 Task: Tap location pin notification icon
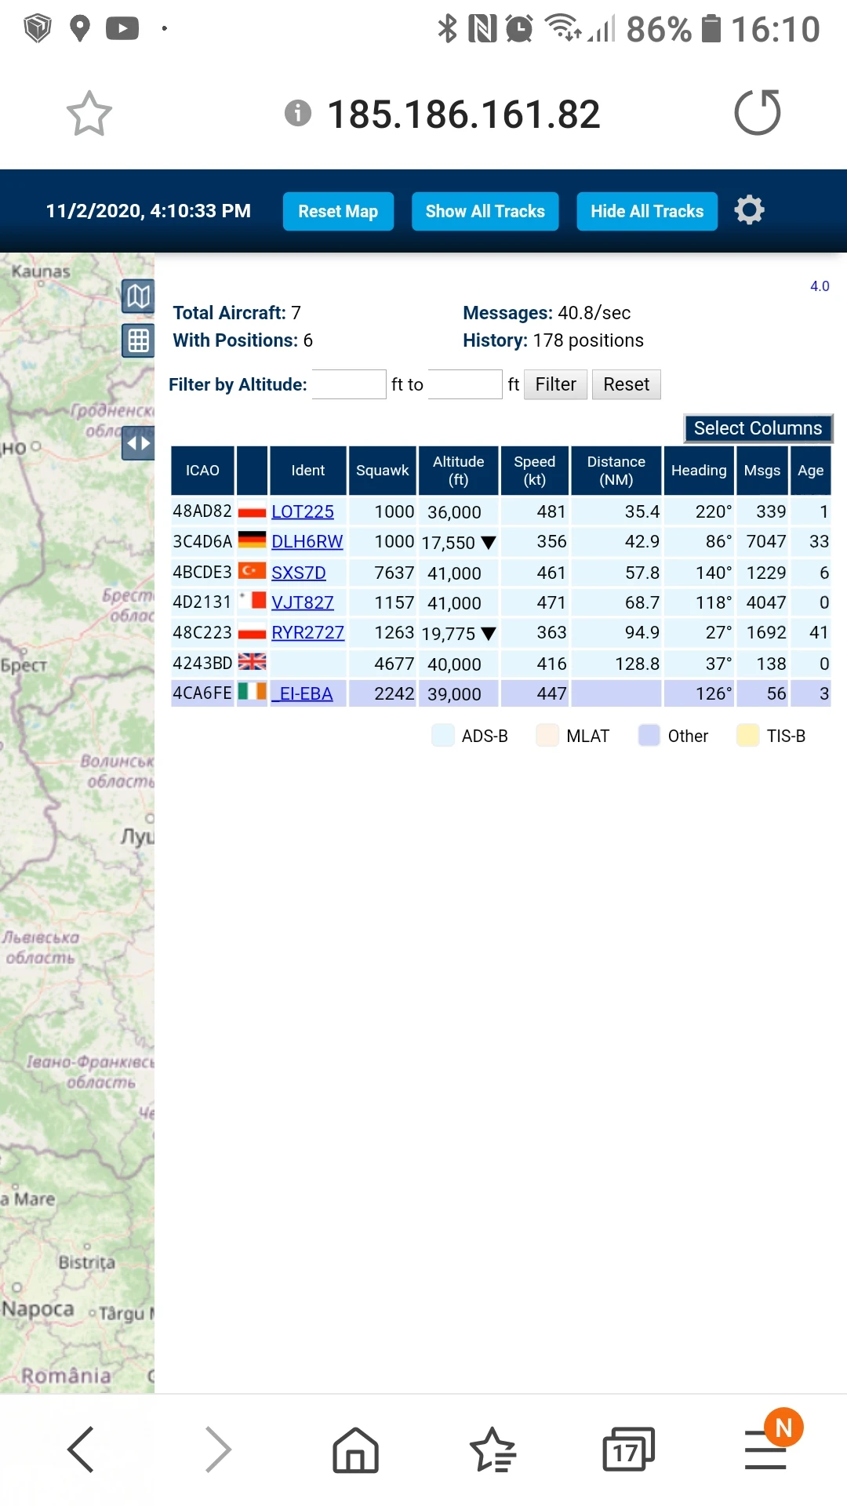(80, 29)
